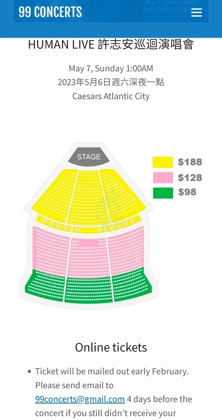The height and width of the screenshot is (420, 222).
Task: Select the STAGE area on seating map
Action: (x=89, y=157)
